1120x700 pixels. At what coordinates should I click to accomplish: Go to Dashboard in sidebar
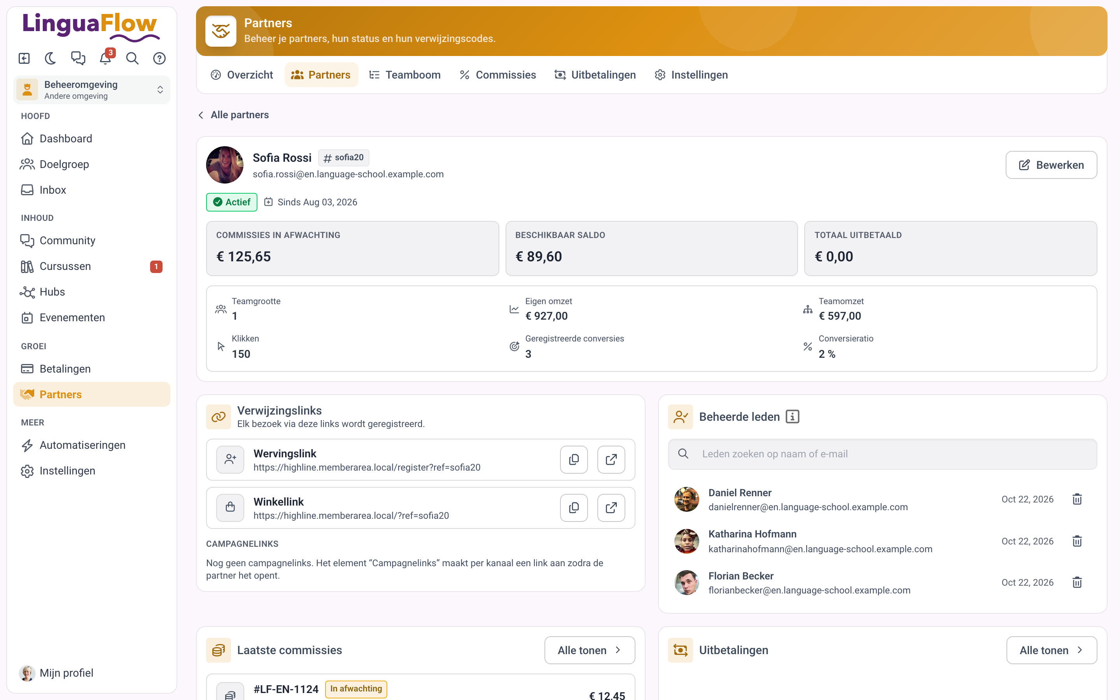[x=92, y=138]
